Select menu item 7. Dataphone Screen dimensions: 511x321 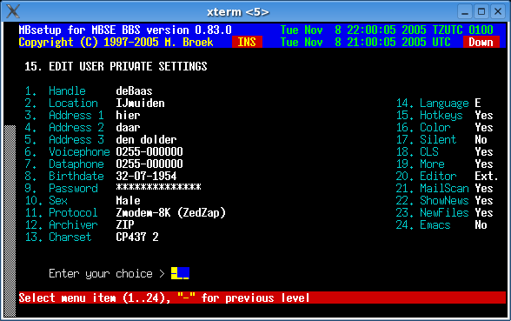pos(64,164)
